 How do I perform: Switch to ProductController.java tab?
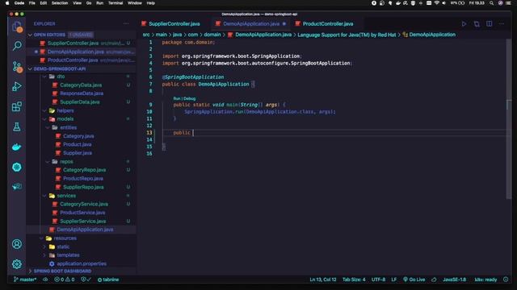(328, 23)
